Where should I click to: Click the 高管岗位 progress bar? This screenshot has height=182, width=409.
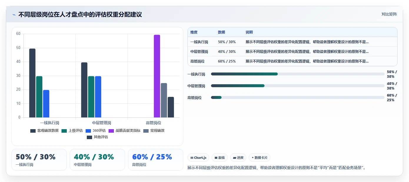(x=297, y=97)
